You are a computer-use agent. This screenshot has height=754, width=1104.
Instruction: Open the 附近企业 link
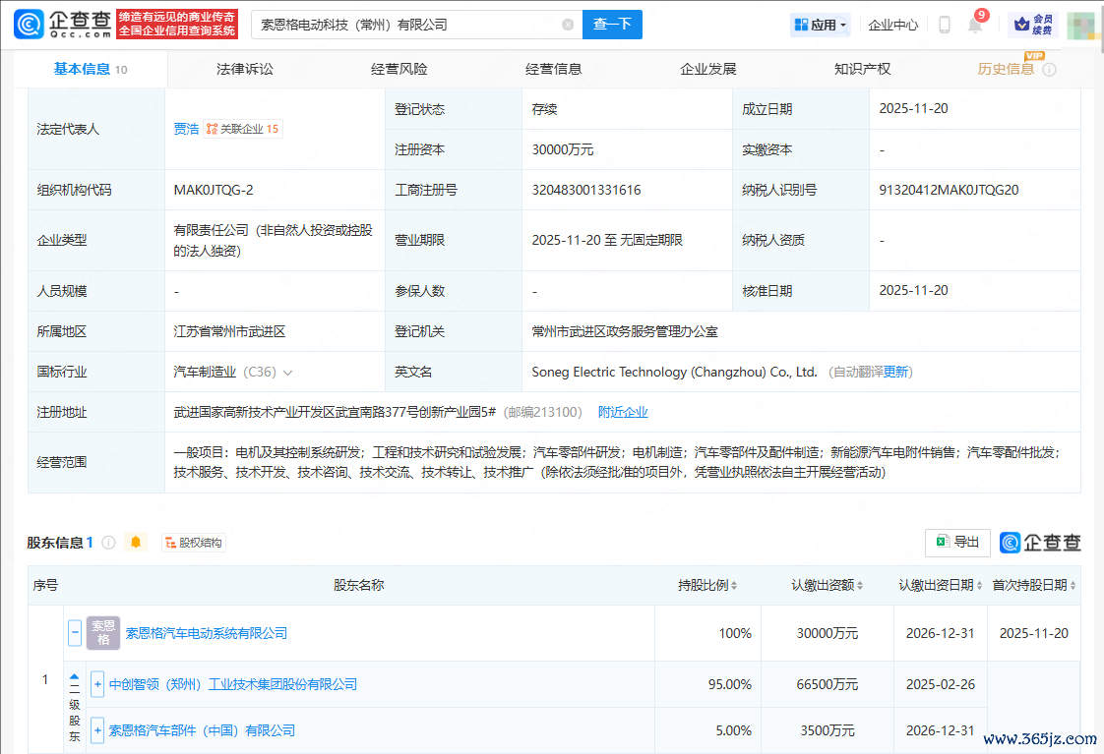623,412
